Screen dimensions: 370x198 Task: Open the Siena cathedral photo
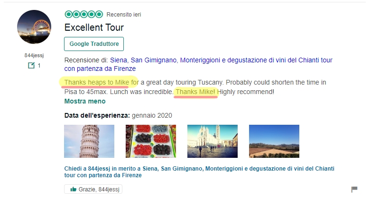213,141
